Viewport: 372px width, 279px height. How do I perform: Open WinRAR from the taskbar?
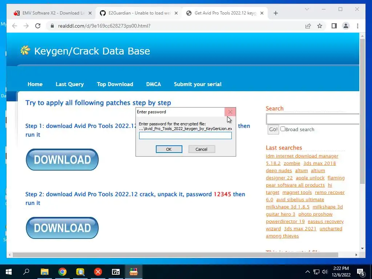pyautogui.click(x=134, y=272)
